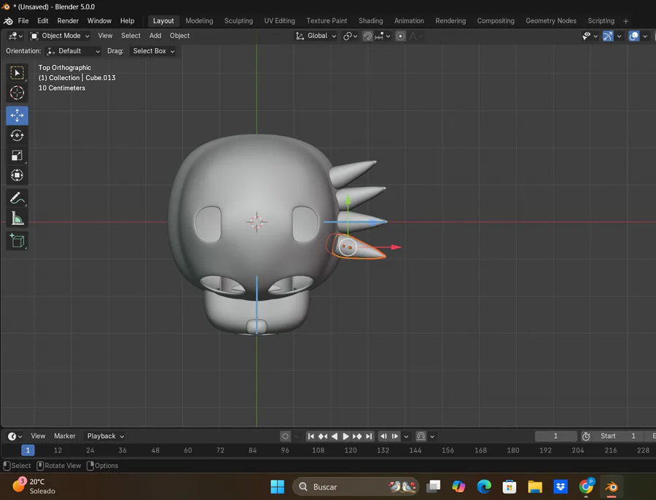Screen dimensions: 656x500
Task: Open Blender from the Windows taskbar
Action: click(612, 486)
